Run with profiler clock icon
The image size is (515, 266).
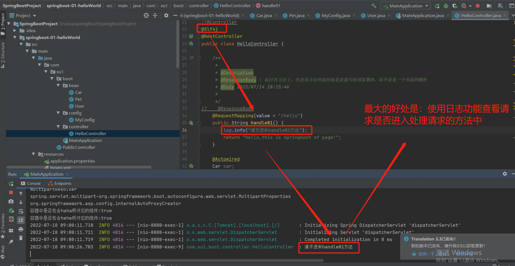coord(464,6)
